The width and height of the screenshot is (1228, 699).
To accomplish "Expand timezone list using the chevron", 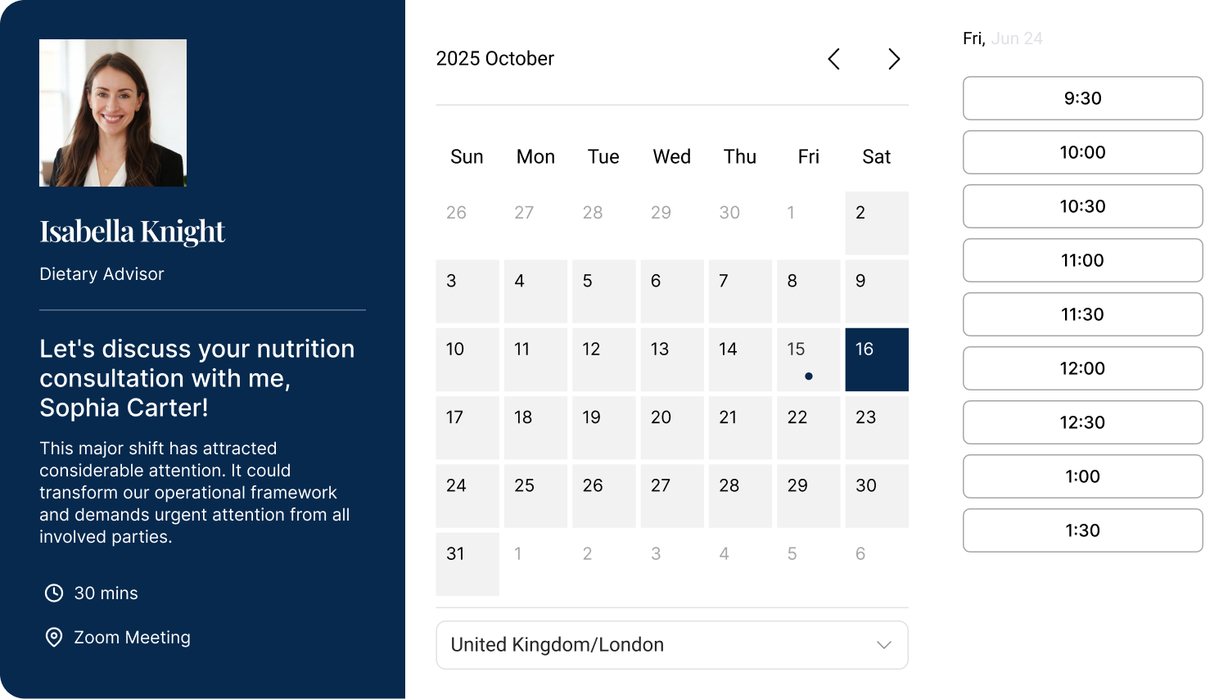I will [x=884, y=645].
